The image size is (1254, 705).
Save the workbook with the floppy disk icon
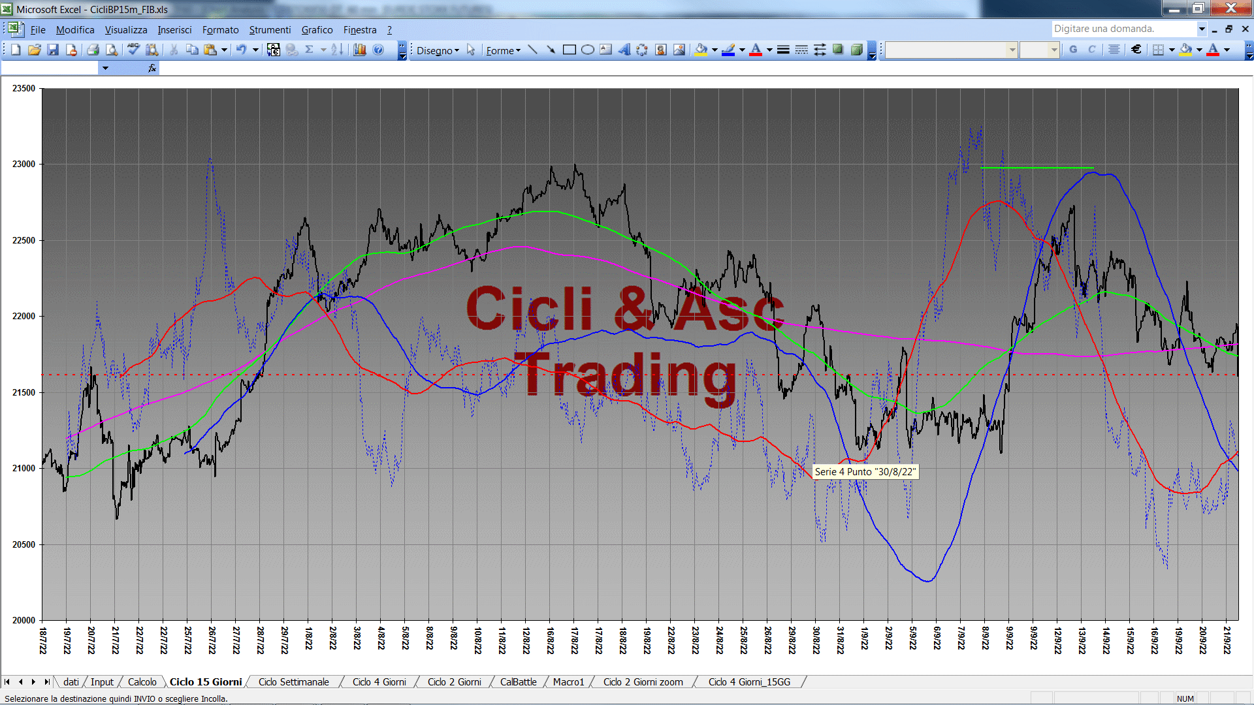click(53, 50)
